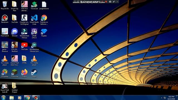The width and height of the screenshot is (178, 100).
Task: Launch the DriverMax shortcut
Action: (x=5, y=73)
